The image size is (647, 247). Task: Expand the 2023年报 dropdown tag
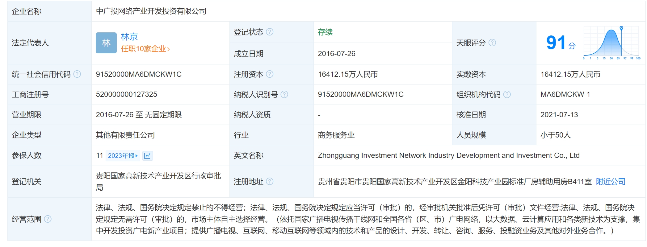point(123,155)
